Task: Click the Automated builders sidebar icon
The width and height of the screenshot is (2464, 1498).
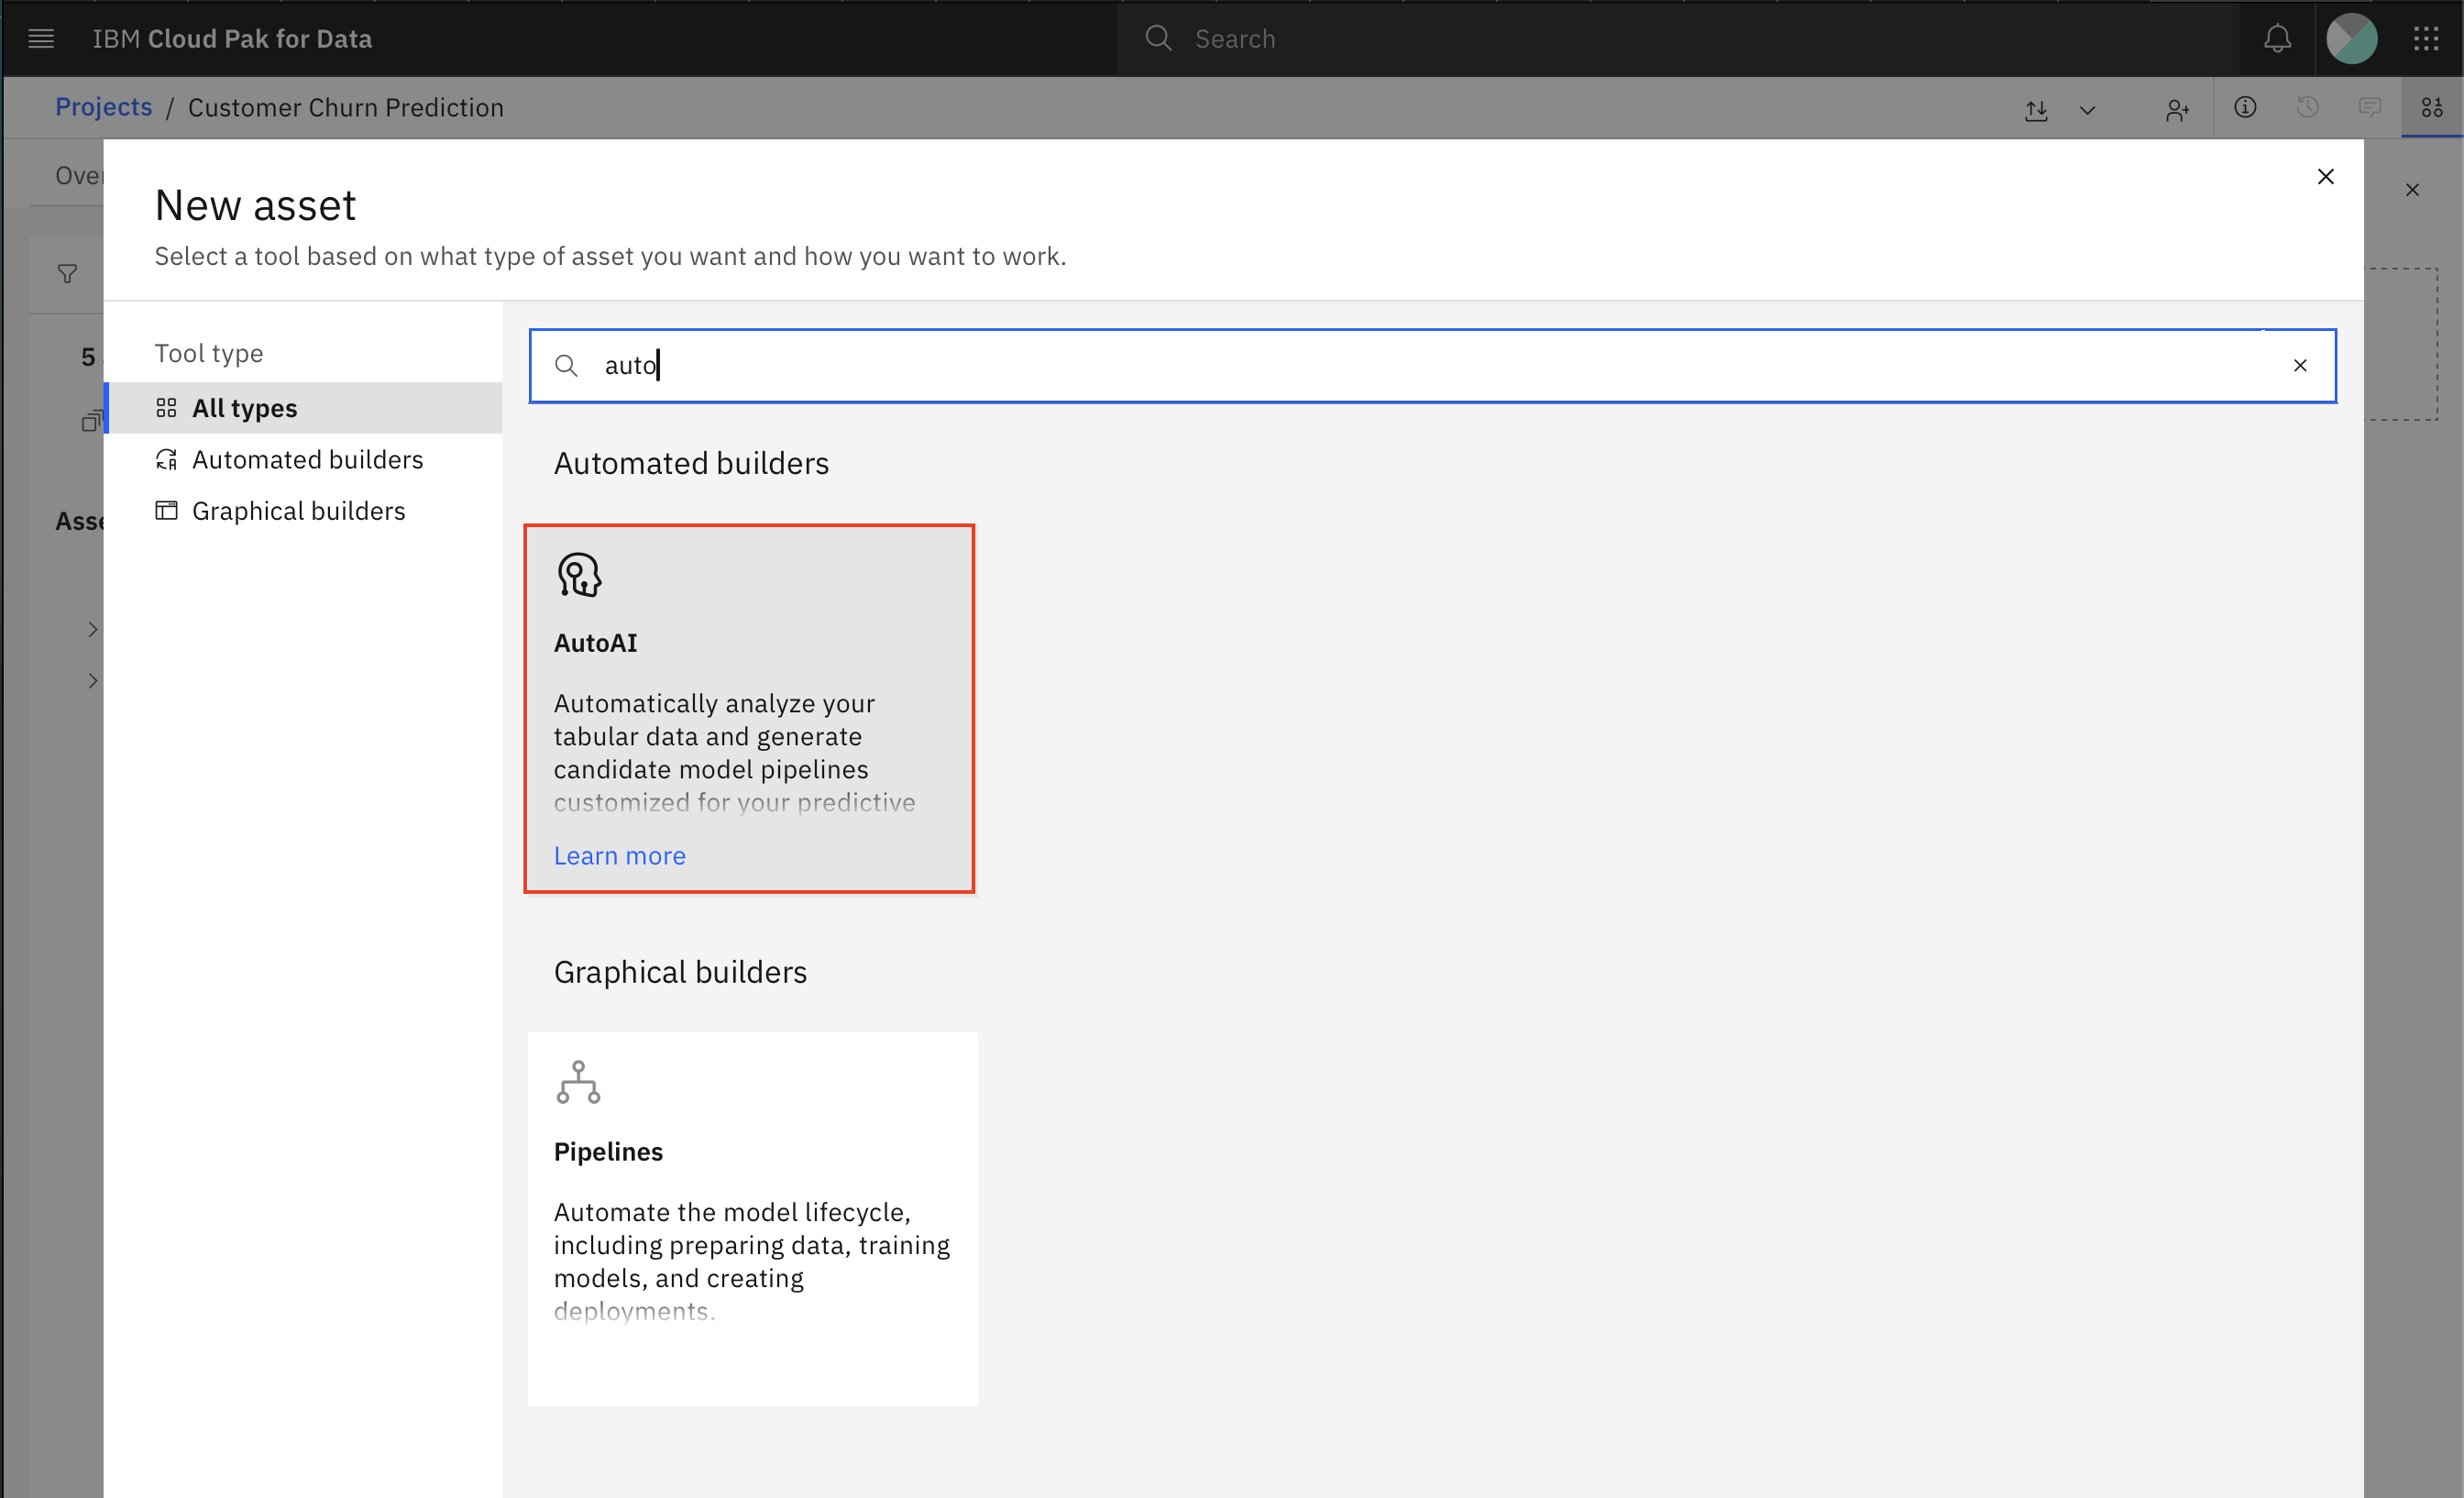Action: coord(167,457)
